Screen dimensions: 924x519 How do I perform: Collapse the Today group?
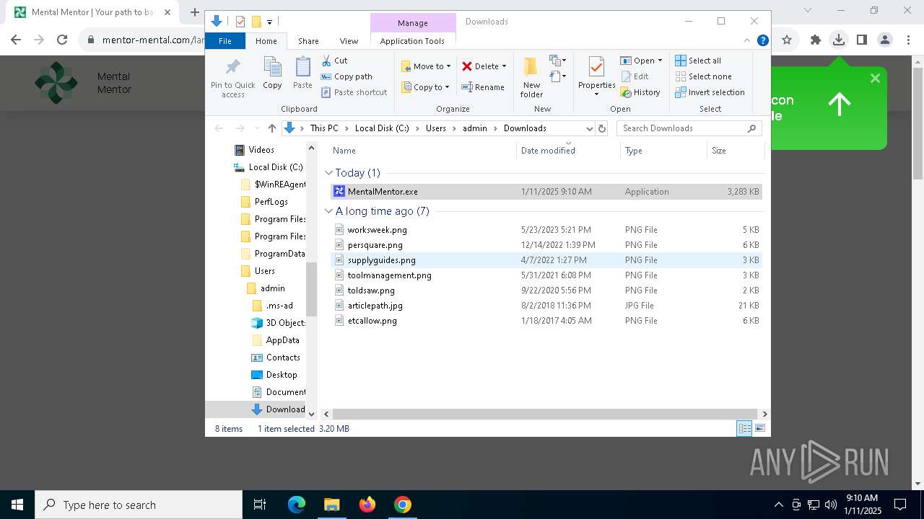328,173
